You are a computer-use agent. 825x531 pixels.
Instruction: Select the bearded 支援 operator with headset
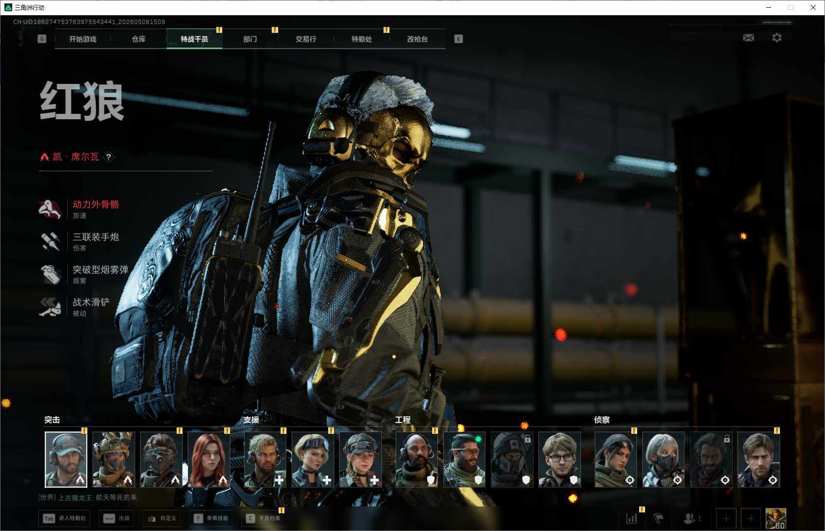(265, 459)
